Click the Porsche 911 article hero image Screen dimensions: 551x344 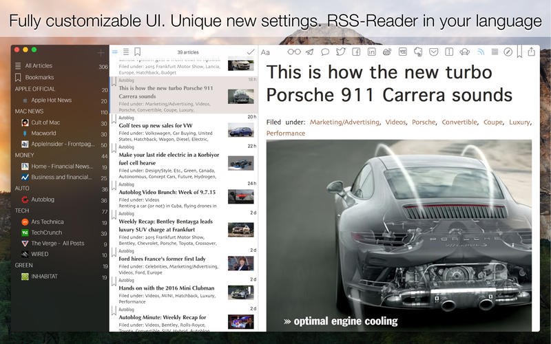tap(399, 235)
